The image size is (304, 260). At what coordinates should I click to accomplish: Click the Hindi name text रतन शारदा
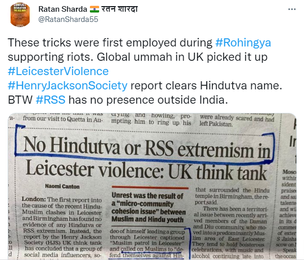(120, 9)
